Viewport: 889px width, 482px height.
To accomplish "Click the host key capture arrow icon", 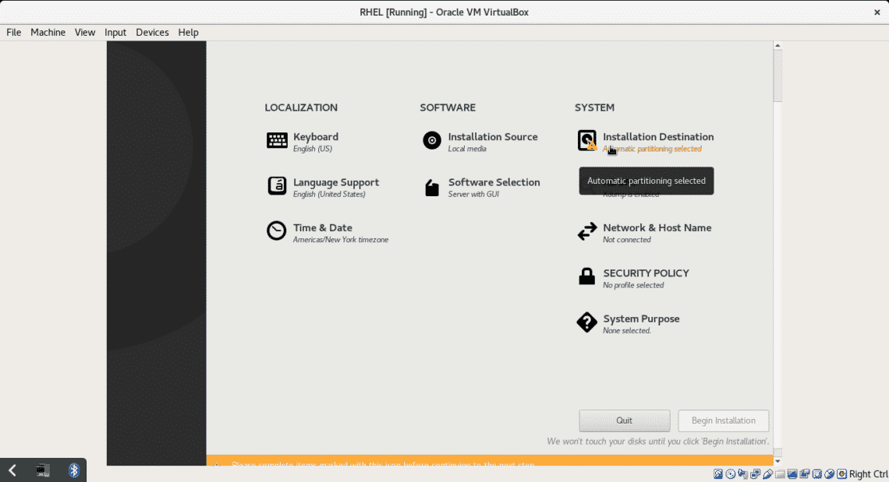I will point(842,474).
